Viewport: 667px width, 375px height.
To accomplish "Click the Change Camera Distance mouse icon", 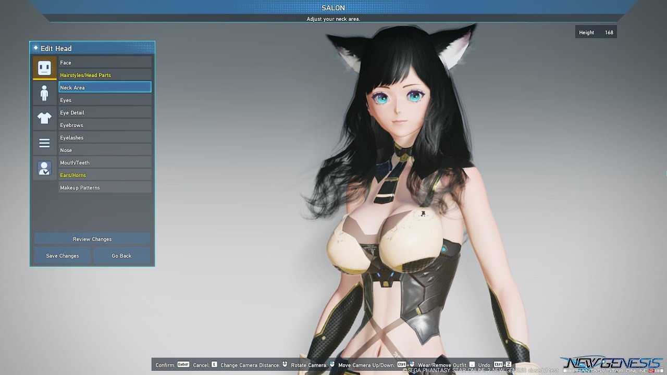I will [285, 365].
